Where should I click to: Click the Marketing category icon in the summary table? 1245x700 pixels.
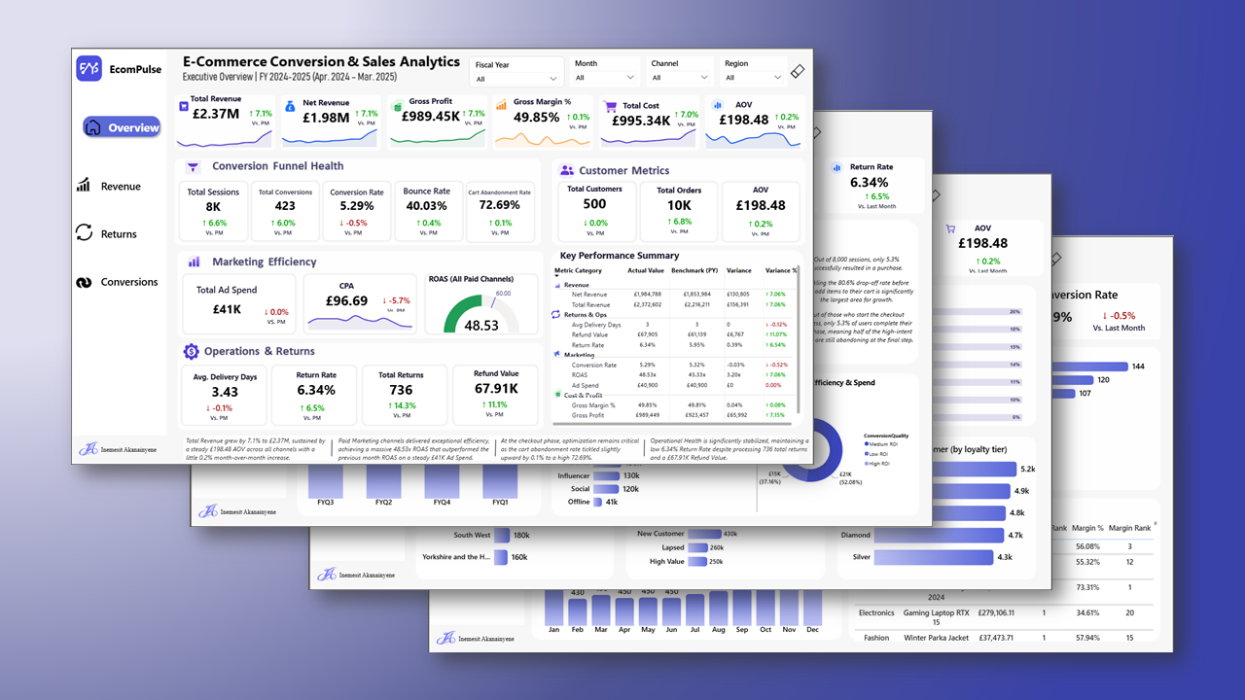click(x=556, y=355)
